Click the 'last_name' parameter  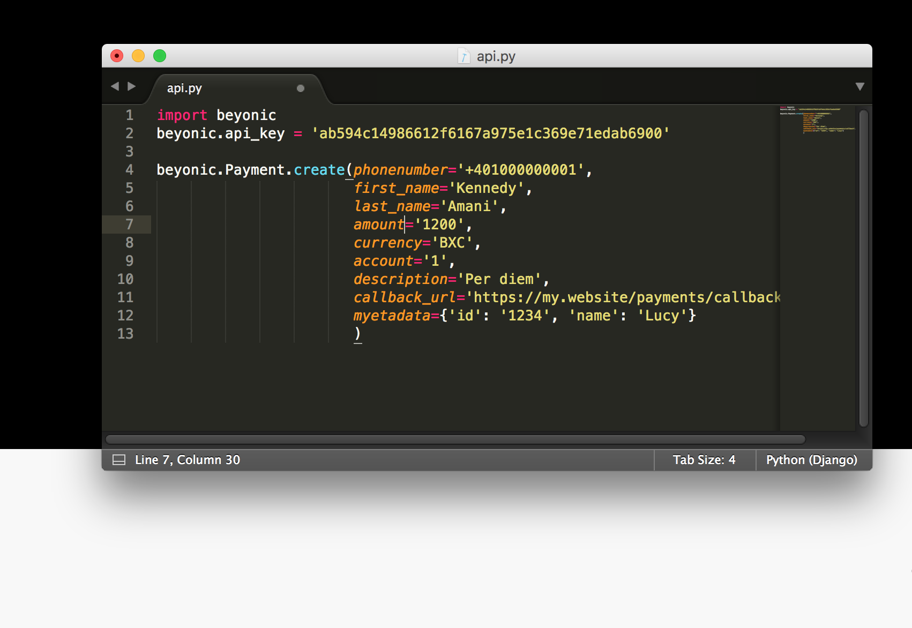392,206
